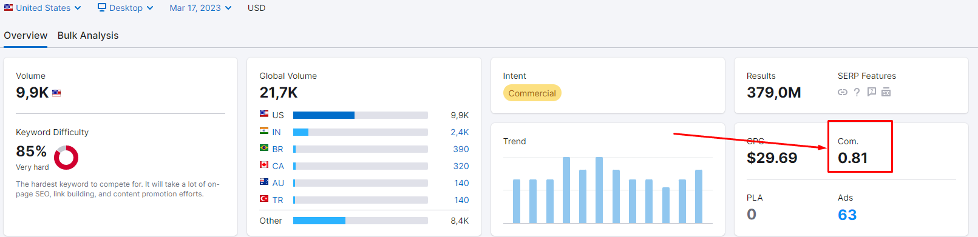The height and width of the screenshot is (237, 978).
Task: Open the Ads count 63 link
Action: coord(847,215)
